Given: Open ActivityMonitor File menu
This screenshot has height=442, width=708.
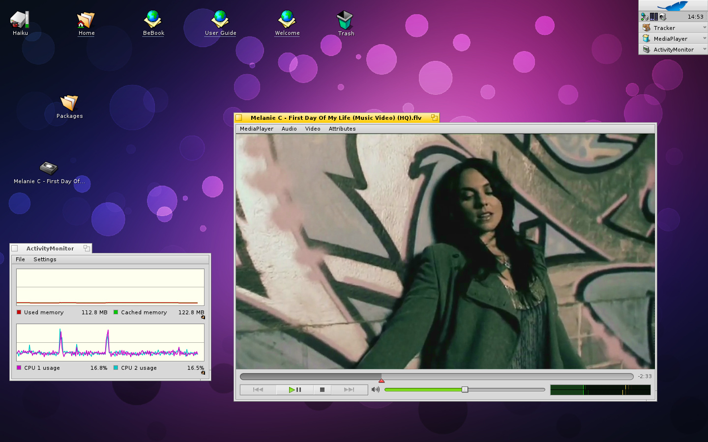Looking at the screenshot, I should (20, 259).
